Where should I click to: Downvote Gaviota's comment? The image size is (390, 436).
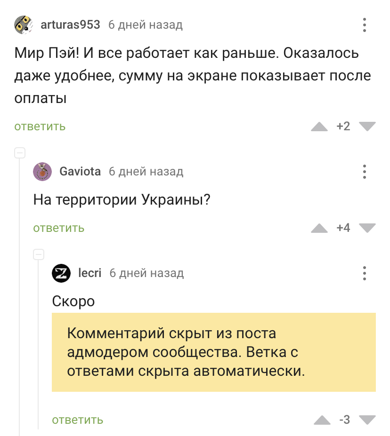tap(367, 228)
